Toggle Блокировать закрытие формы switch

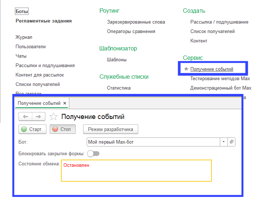point(93,154)
